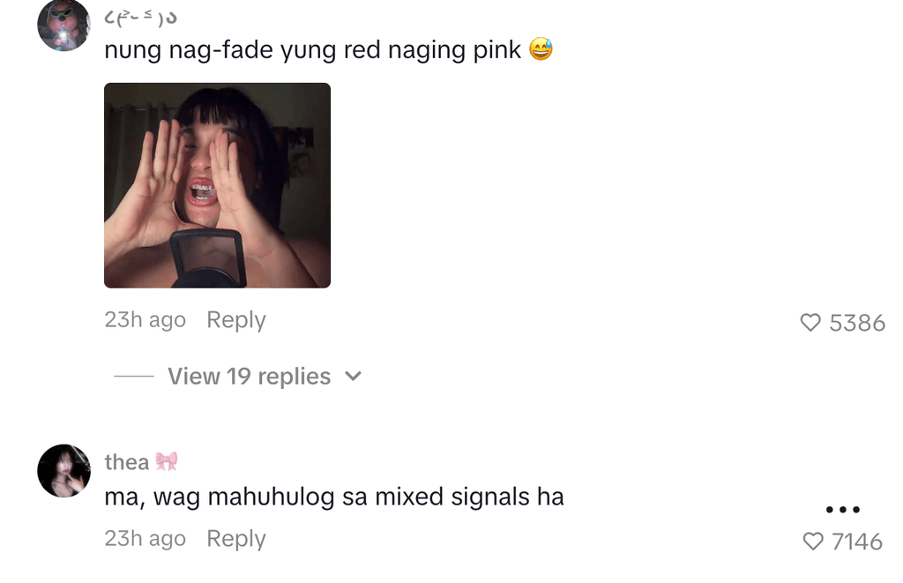The height and width of the screenshot is (583, 903).
Task: Like the comment about red fading to pink
Action: click(x=810, y=322)
